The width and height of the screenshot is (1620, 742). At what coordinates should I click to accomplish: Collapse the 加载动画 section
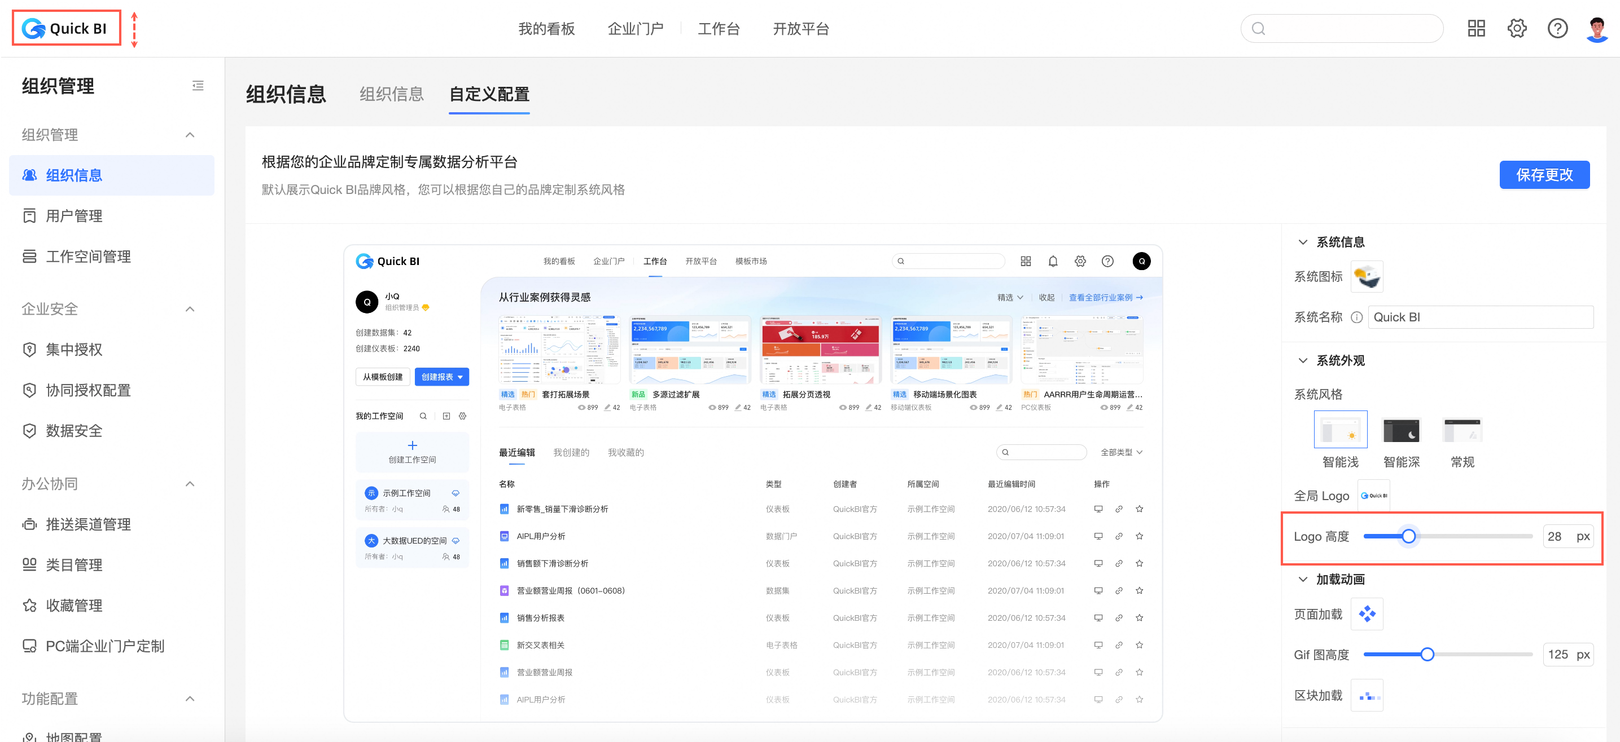click(x=1302, y=579)
